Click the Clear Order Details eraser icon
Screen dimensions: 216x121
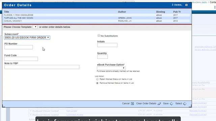coord(159,104)
